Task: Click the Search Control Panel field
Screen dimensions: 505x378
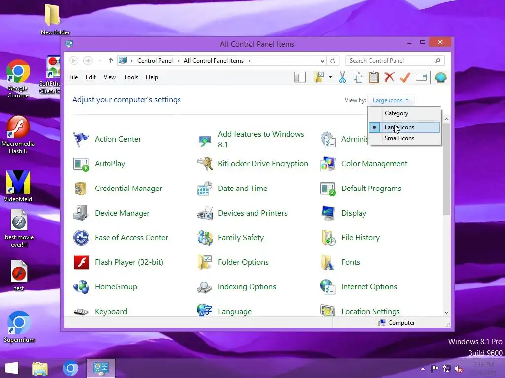Action: tap(395, 61)
